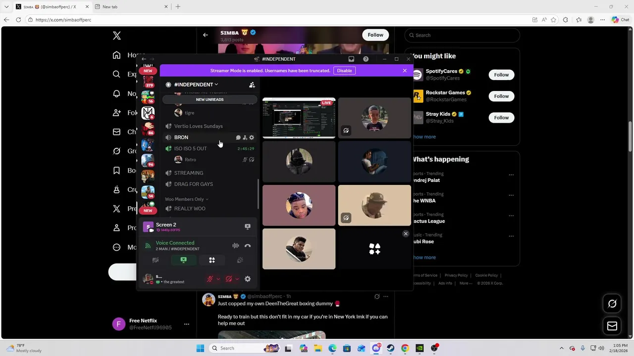The width and height of the screenshot is (634, 356).
Task: Open Notifications bell in X sidebar
Action: (x=116, y=93)
